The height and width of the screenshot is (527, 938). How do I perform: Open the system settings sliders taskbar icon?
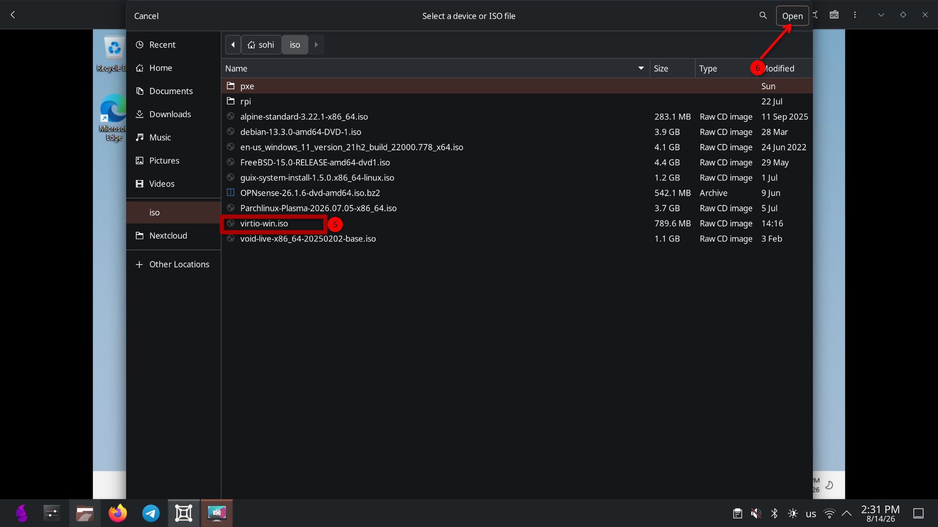(52, 513)
